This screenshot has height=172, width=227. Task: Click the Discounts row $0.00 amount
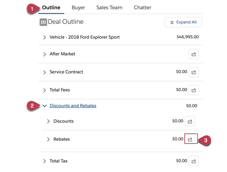(178, 121)
